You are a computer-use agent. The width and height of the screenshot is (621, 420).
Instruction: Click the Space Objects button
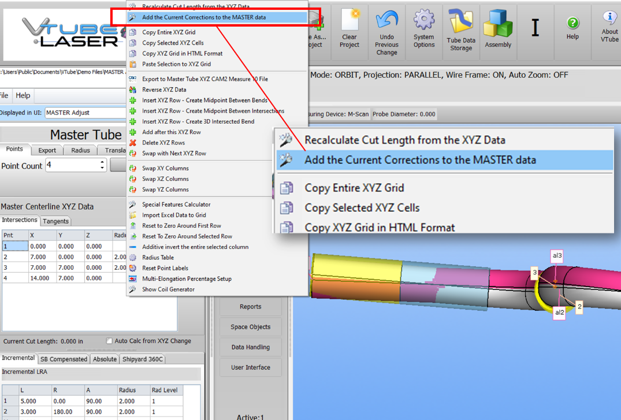click(x=250, y=327)
